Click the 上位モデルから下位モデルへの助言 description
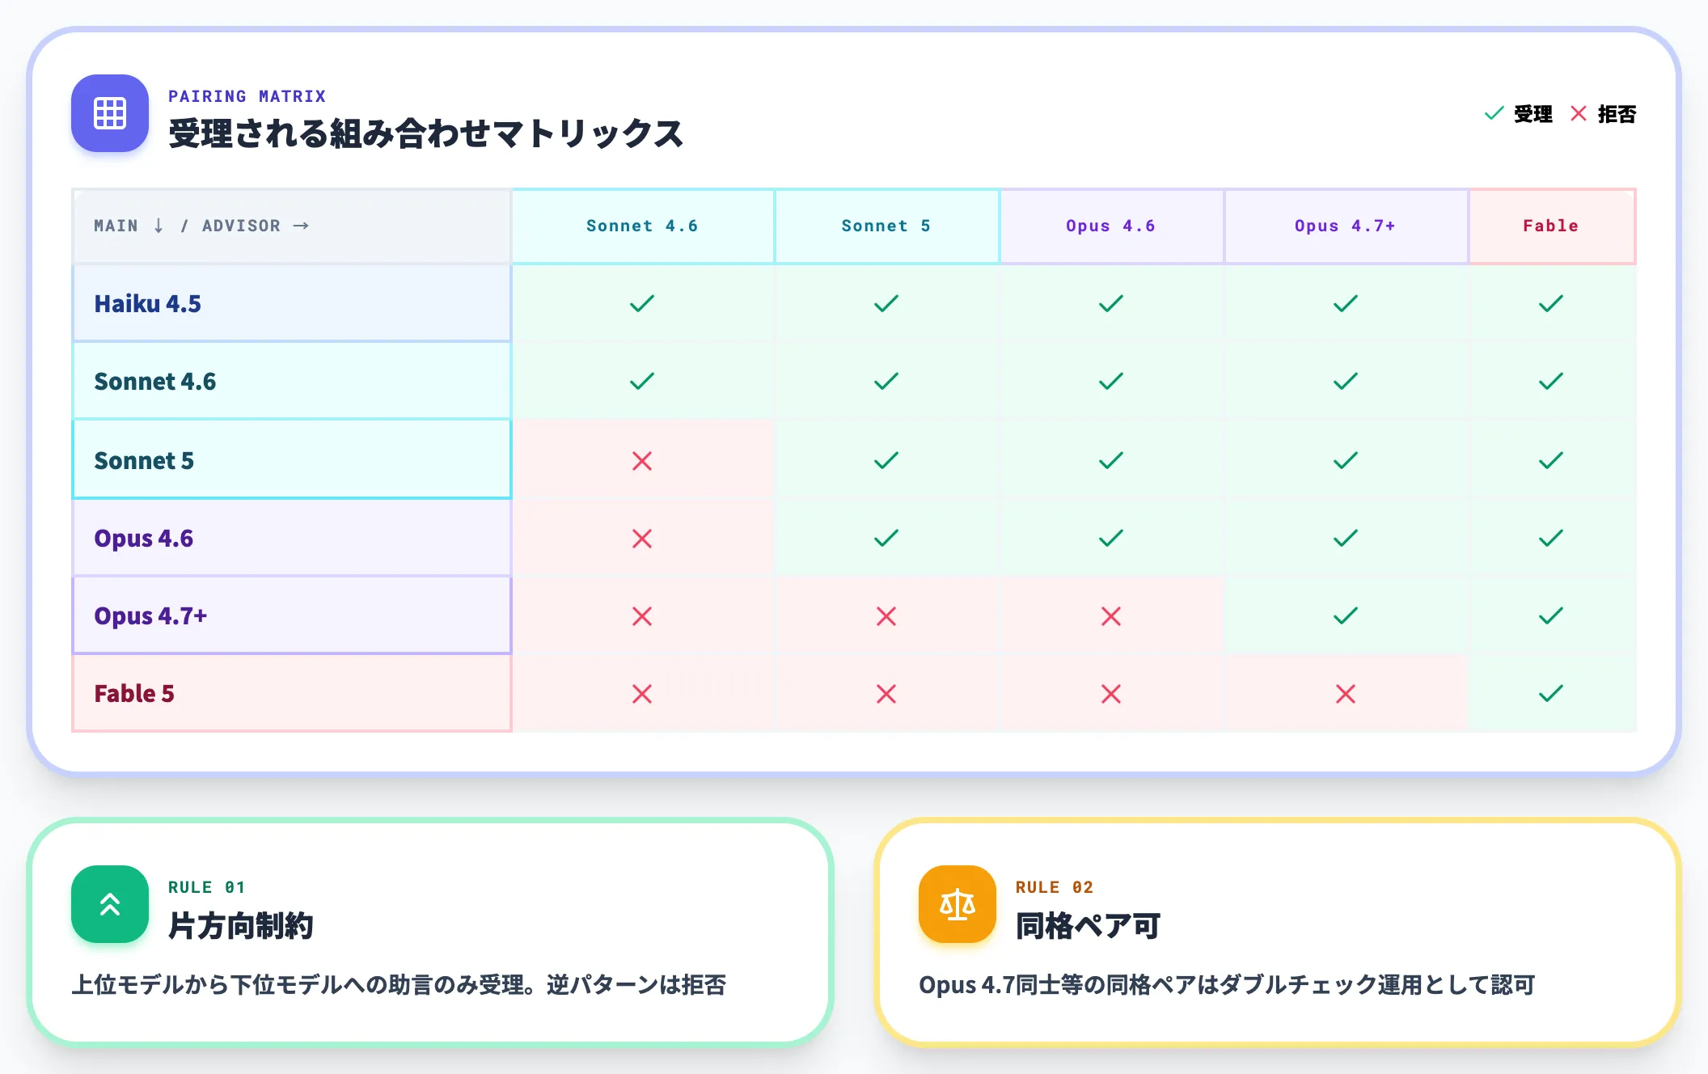Image resolution: width=1708 pixels, height=1074 pixels. click(400, 985)
